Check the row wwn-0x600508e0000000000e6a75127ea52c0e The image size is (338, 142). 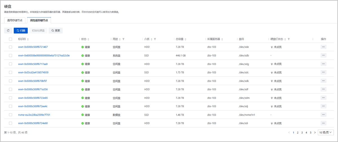point(10,55)
